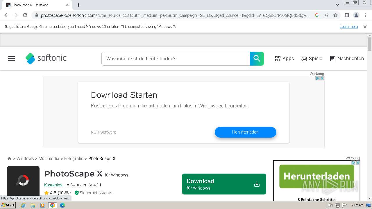The height and width of the screenshot is (209, 372).
Task: Share this page using the share icon
Action: 326,15
